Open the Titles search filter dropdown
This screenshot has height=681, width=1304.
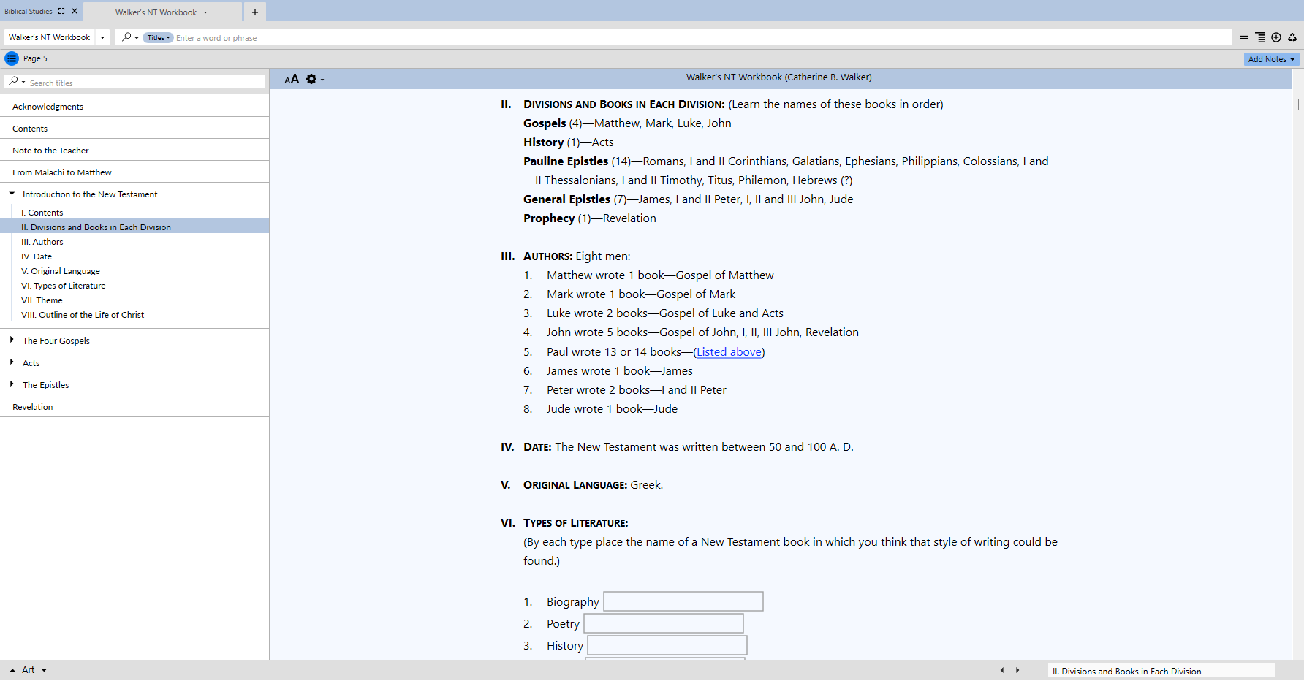(x=158, y=37)
